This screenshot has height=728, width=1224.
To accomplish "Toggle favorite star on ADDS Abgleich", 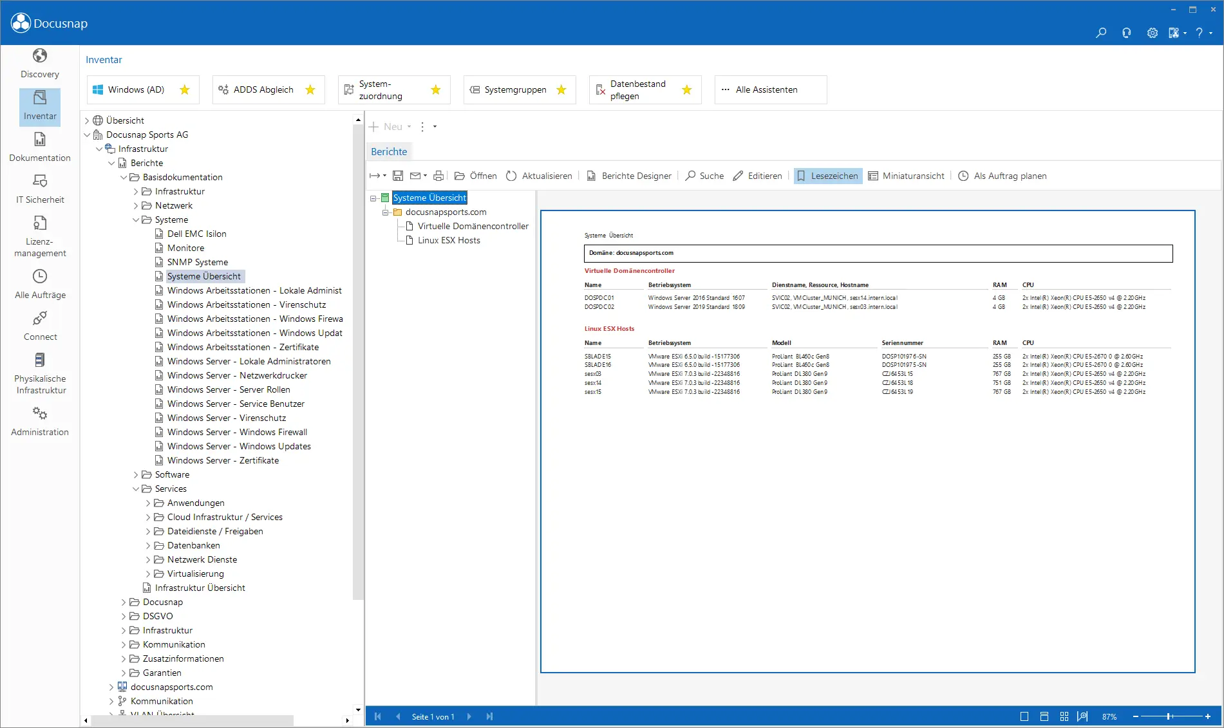I will [x=310, y=89].
